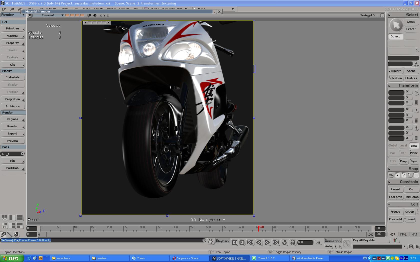Open the render region options triangle

pos(85,22)
